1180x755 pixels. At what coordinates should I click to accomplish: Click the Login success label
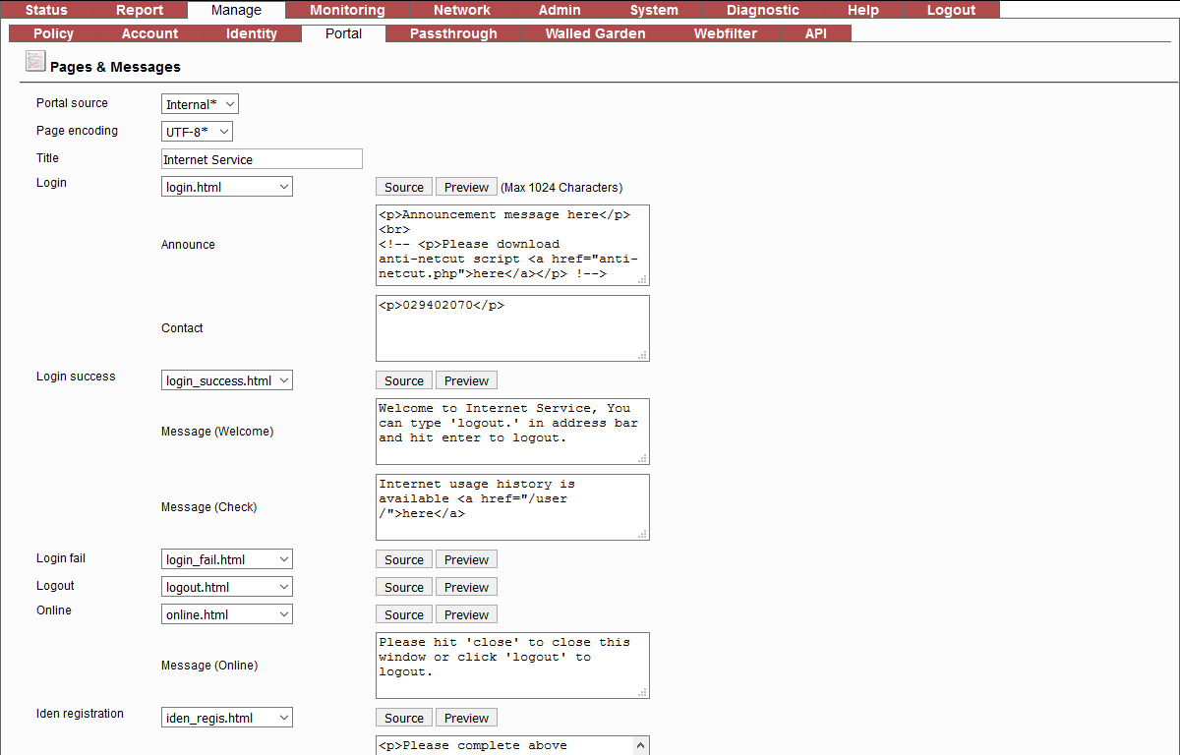[x=76, y=377]
